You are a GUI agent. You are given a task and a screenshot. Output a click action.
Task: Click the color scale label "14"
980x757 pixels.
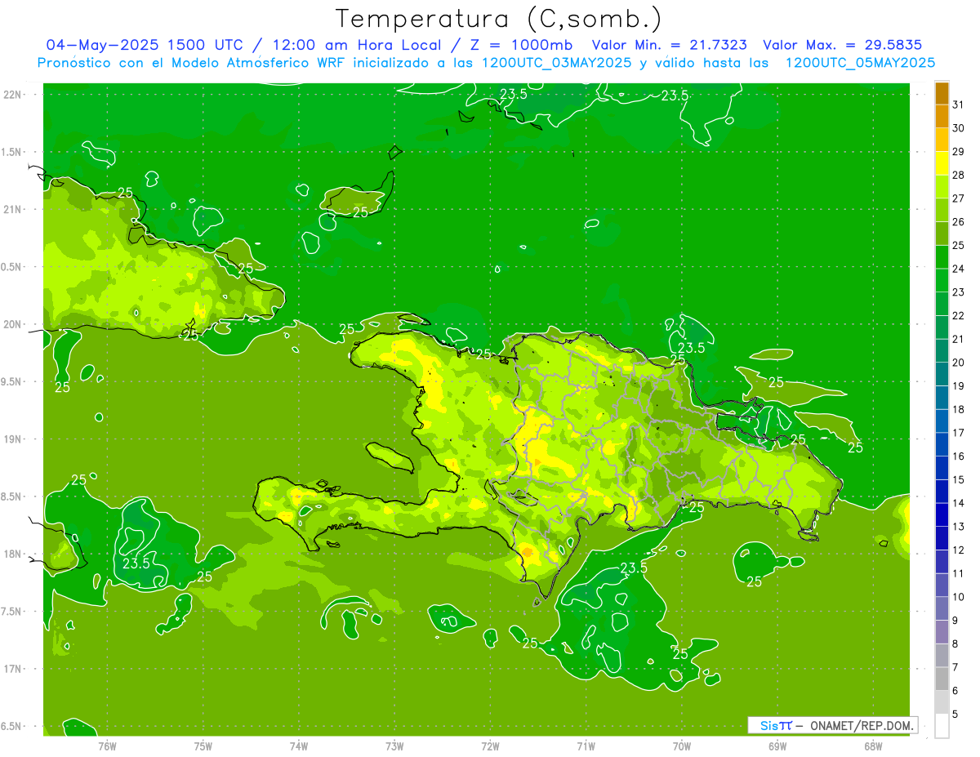pos(959,503)
